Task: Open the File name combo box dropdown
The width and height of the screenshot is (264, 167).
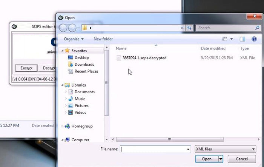Action: pyautogui.click(x=188, y=149)
